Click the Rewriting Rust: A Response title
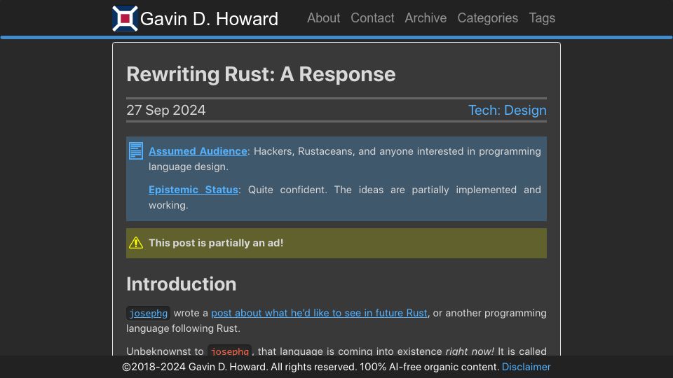Viewport: 673px width, 378px height. coord(261,74)
